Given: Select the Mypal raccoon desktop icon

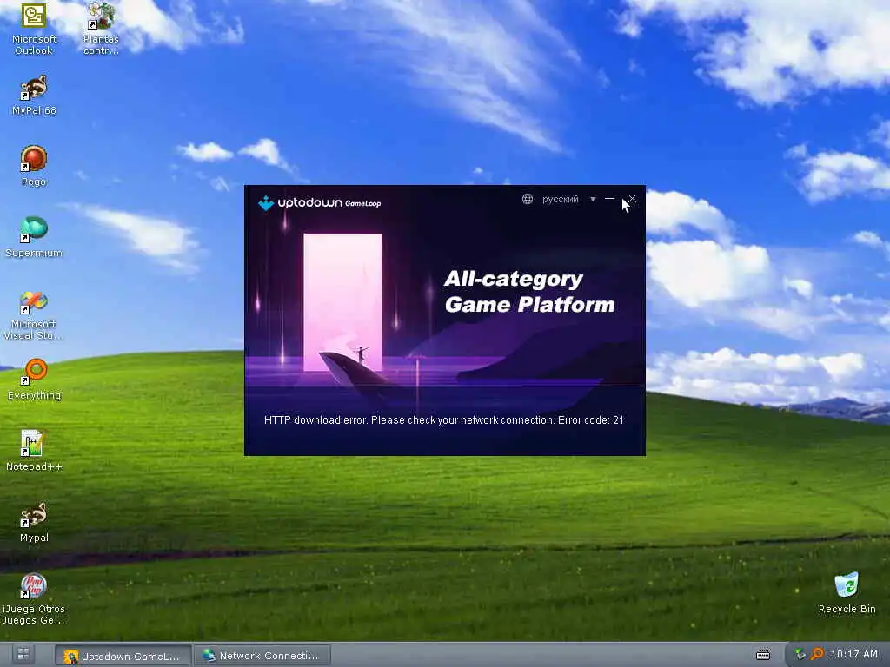Looking at the screenshot, I should tap(34, 522).
